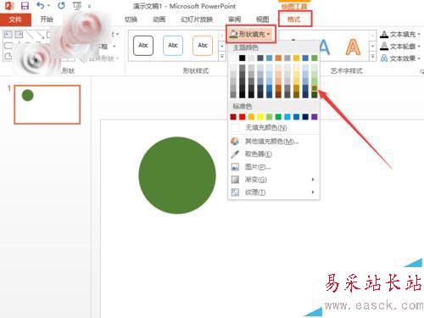Pick the white theme color swatch
This screenshot has height=318, width=424.
[x=233, y=58]
